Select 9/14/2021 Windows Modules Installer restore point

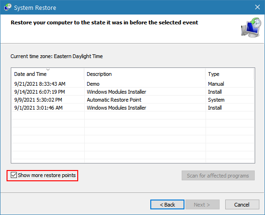pyautogui.click(x=133, y=92)
